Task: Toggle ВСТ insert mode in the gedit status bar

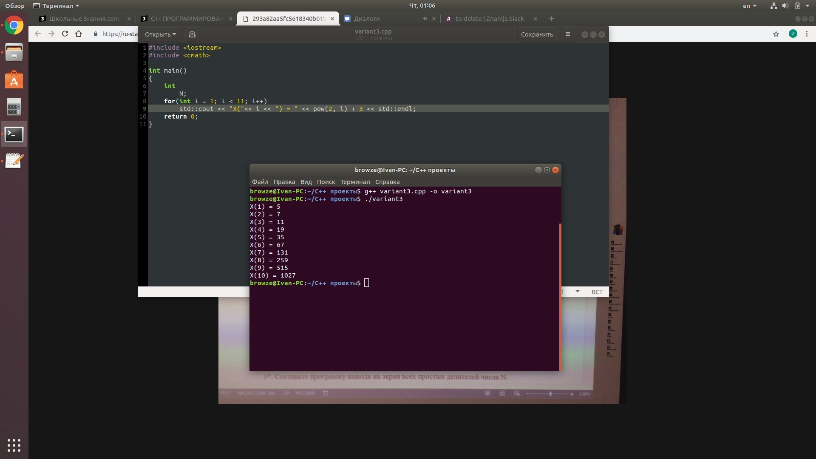Action: (597, 292)
